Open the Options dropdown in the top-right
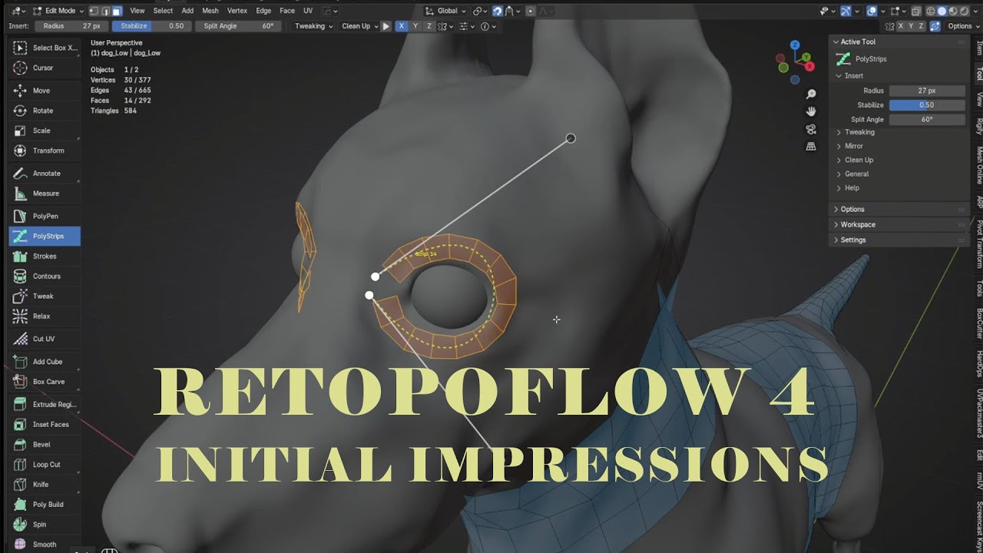The image size is (983, 553). (963, 26)
